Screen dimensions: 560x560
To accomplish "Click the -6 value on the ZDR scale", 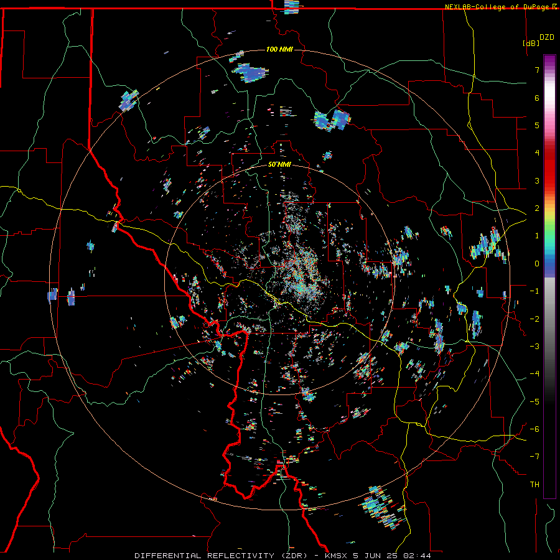I will (534, 429).
